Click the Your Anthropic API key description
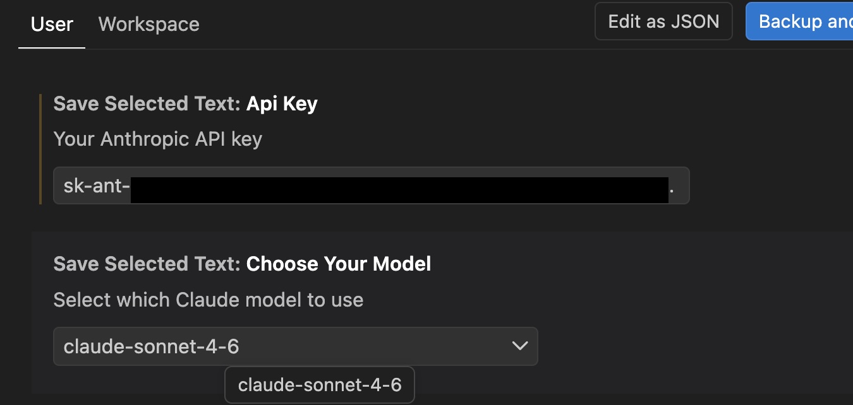853x405 pixels. tap(157, 139)
